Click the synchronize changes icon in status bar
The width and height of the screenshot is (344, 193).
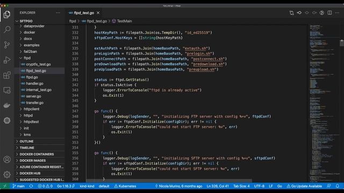coord(31,186)
